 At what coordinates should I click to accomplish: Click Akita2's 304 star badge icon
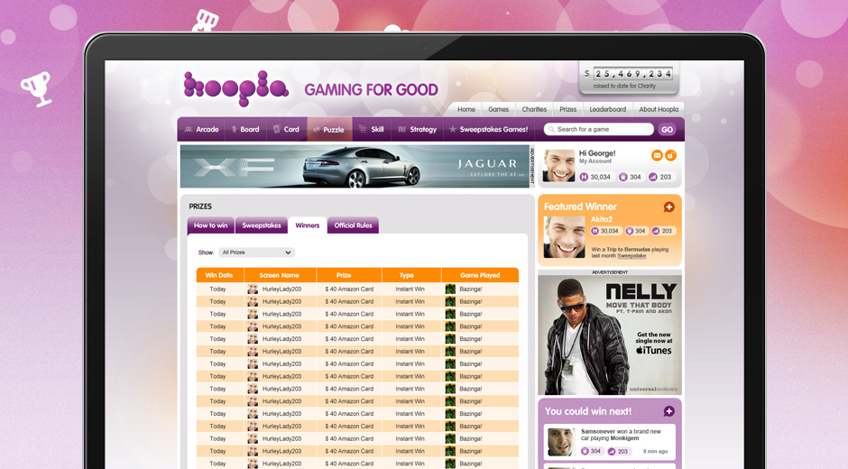tap(630, 231)
